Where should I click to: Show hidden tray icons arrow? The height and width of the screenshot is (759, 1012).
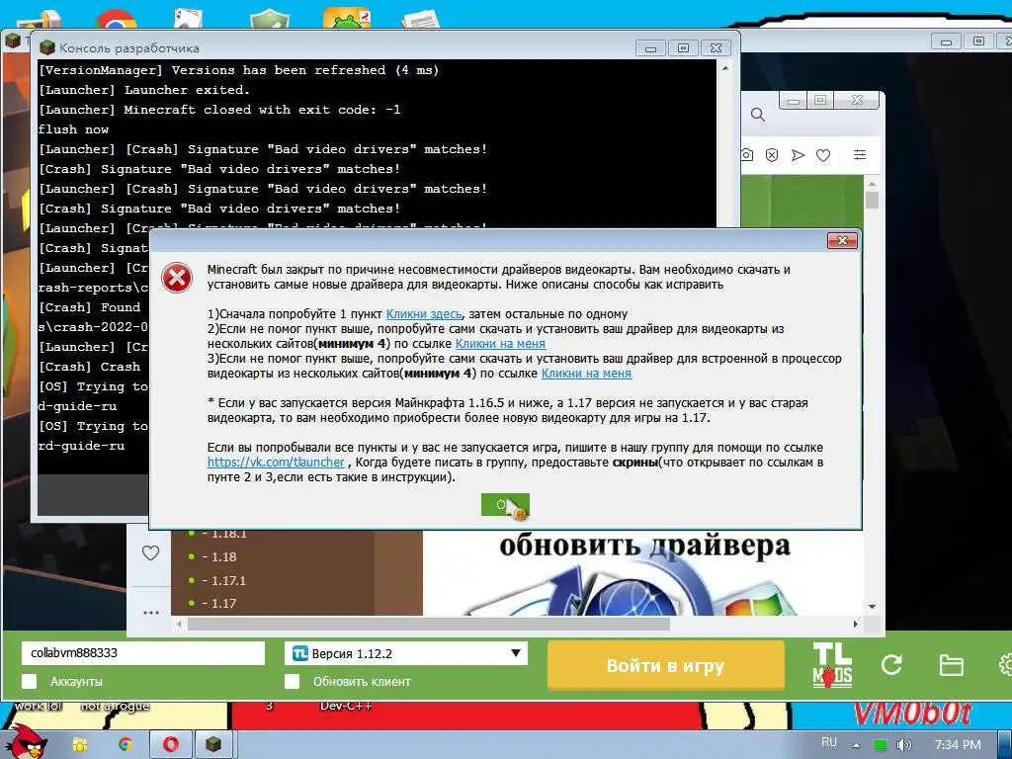(857, 745)
